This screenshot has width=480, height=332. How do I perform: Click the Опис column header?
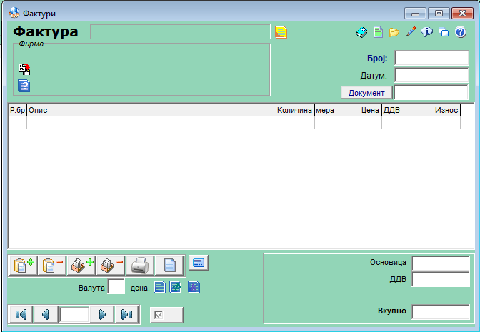point(148,111)
